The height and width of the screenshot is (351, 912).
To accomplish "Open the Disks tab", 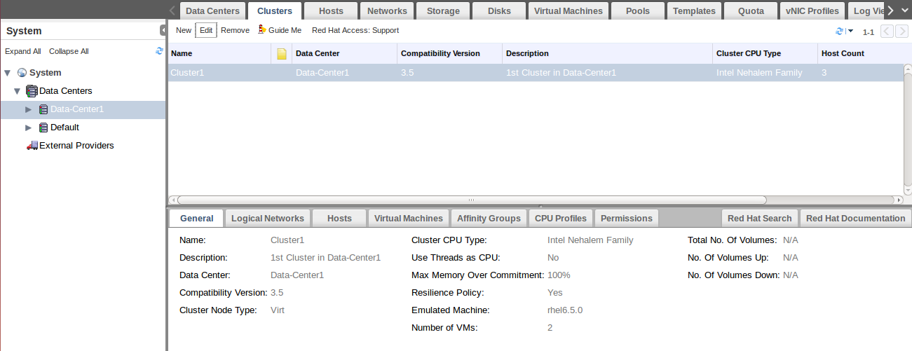I will pos(499,11).
